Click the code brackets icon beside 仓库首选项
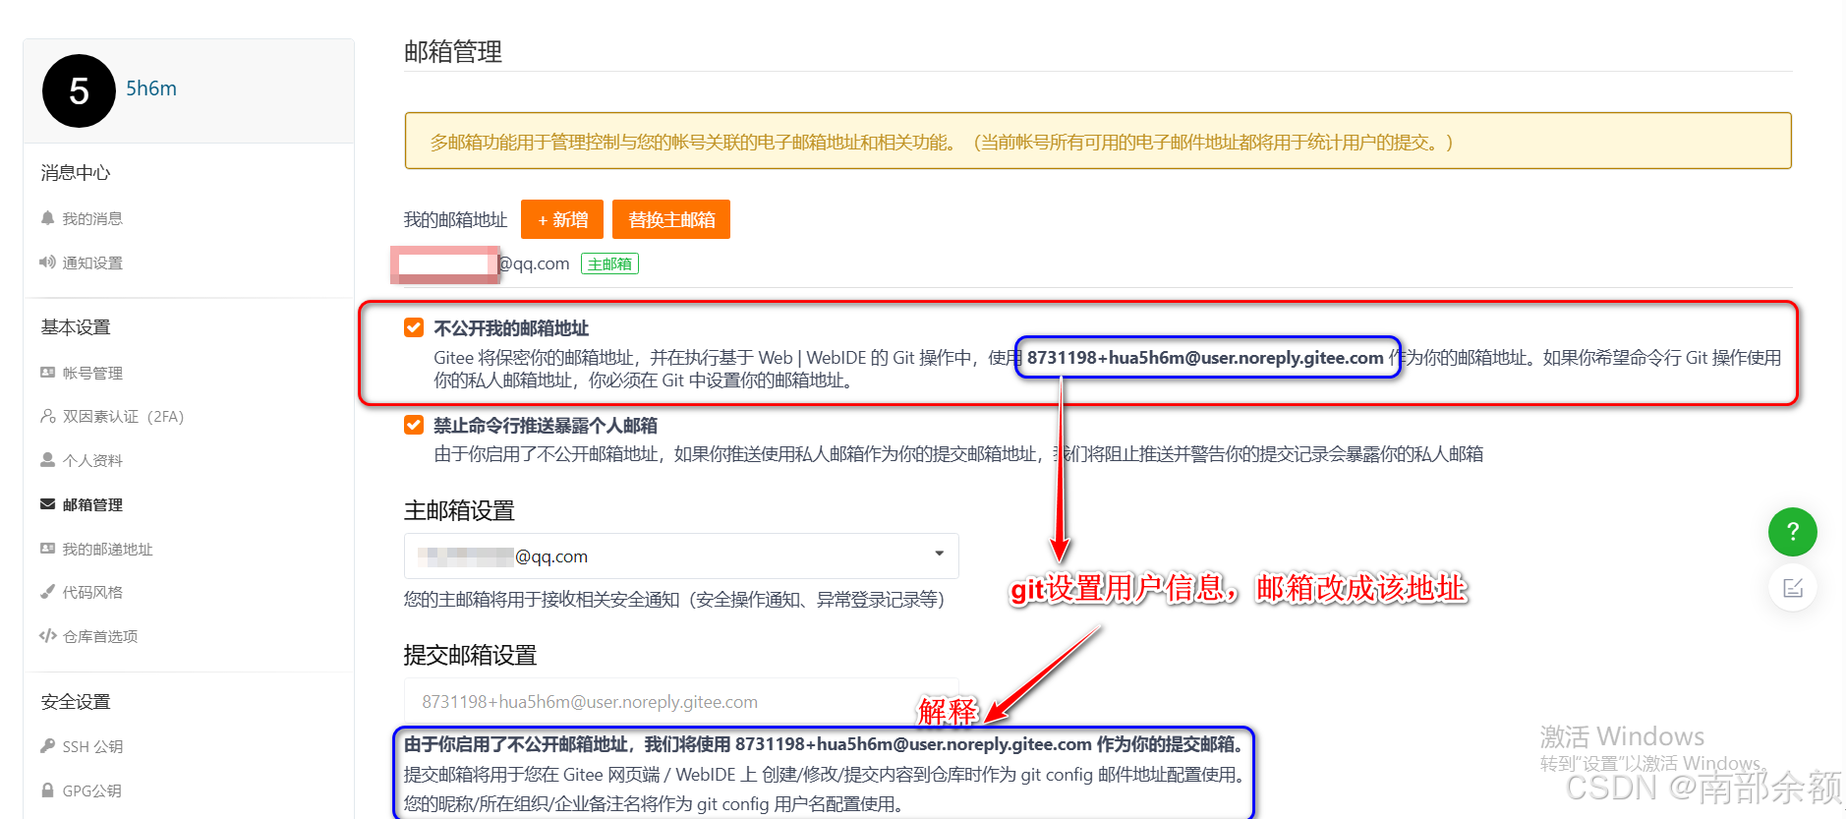This screenshot has width=1846, height=819. coord(47,635)
